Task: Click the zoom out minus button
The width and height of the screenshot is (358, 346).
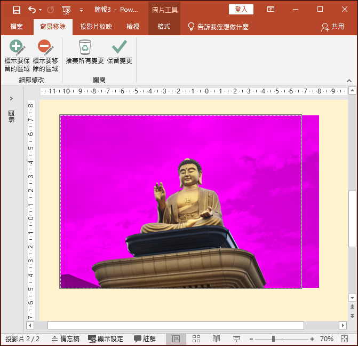Action: click(251, 339)
